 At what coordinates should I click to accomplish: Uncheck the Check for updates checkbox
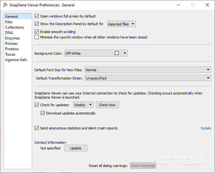point(37,105)
